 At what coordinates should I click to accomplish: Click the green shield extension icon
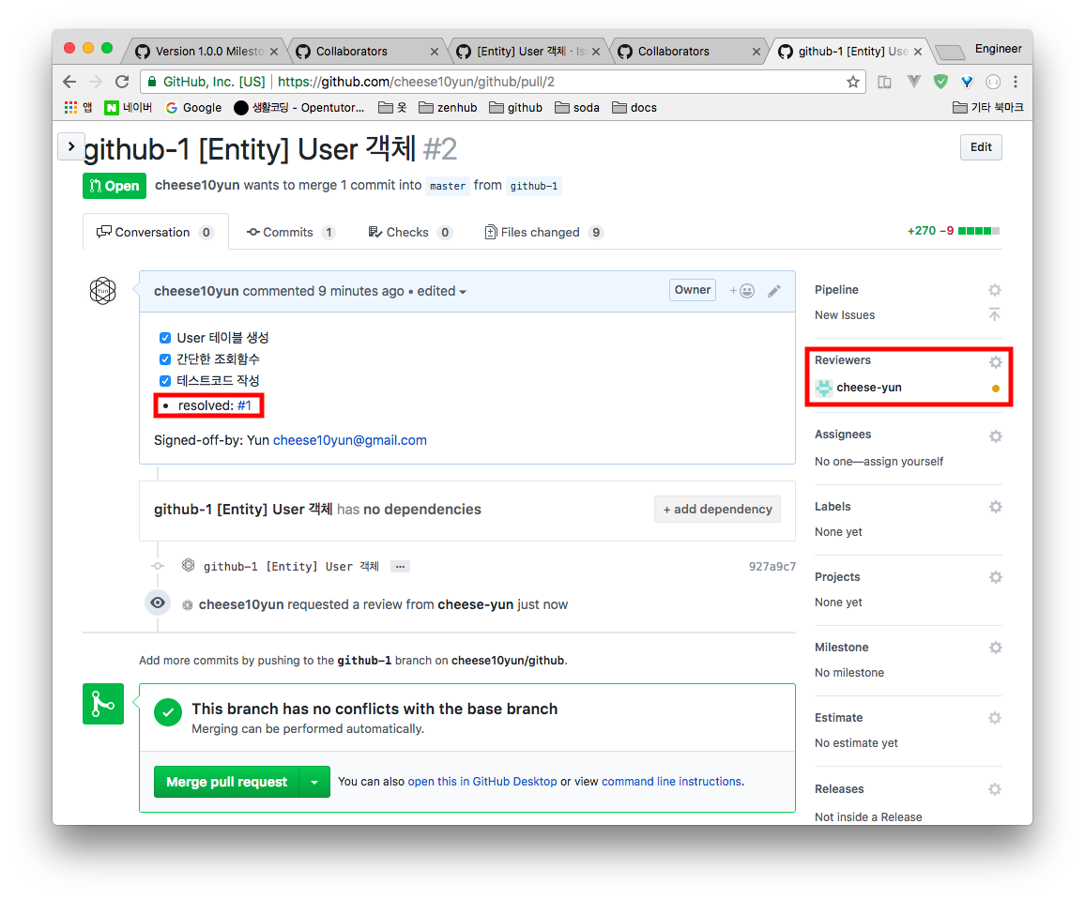coord(940,82)
